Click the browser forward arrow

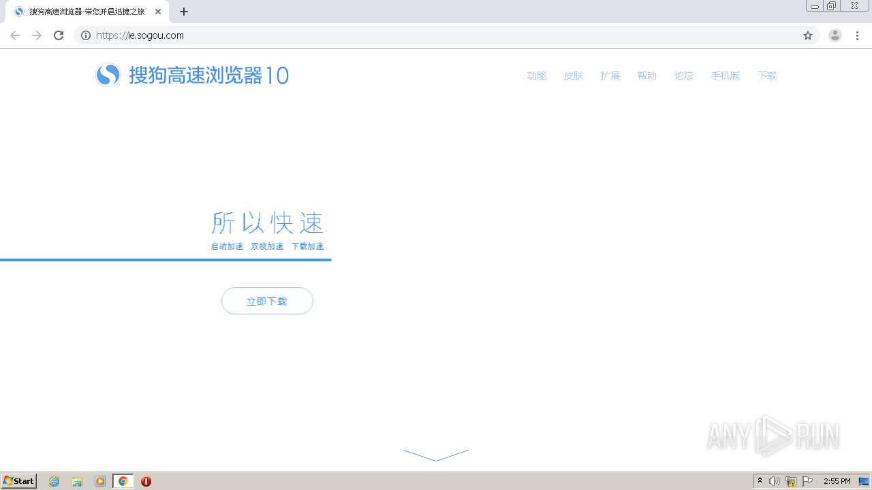37,35
